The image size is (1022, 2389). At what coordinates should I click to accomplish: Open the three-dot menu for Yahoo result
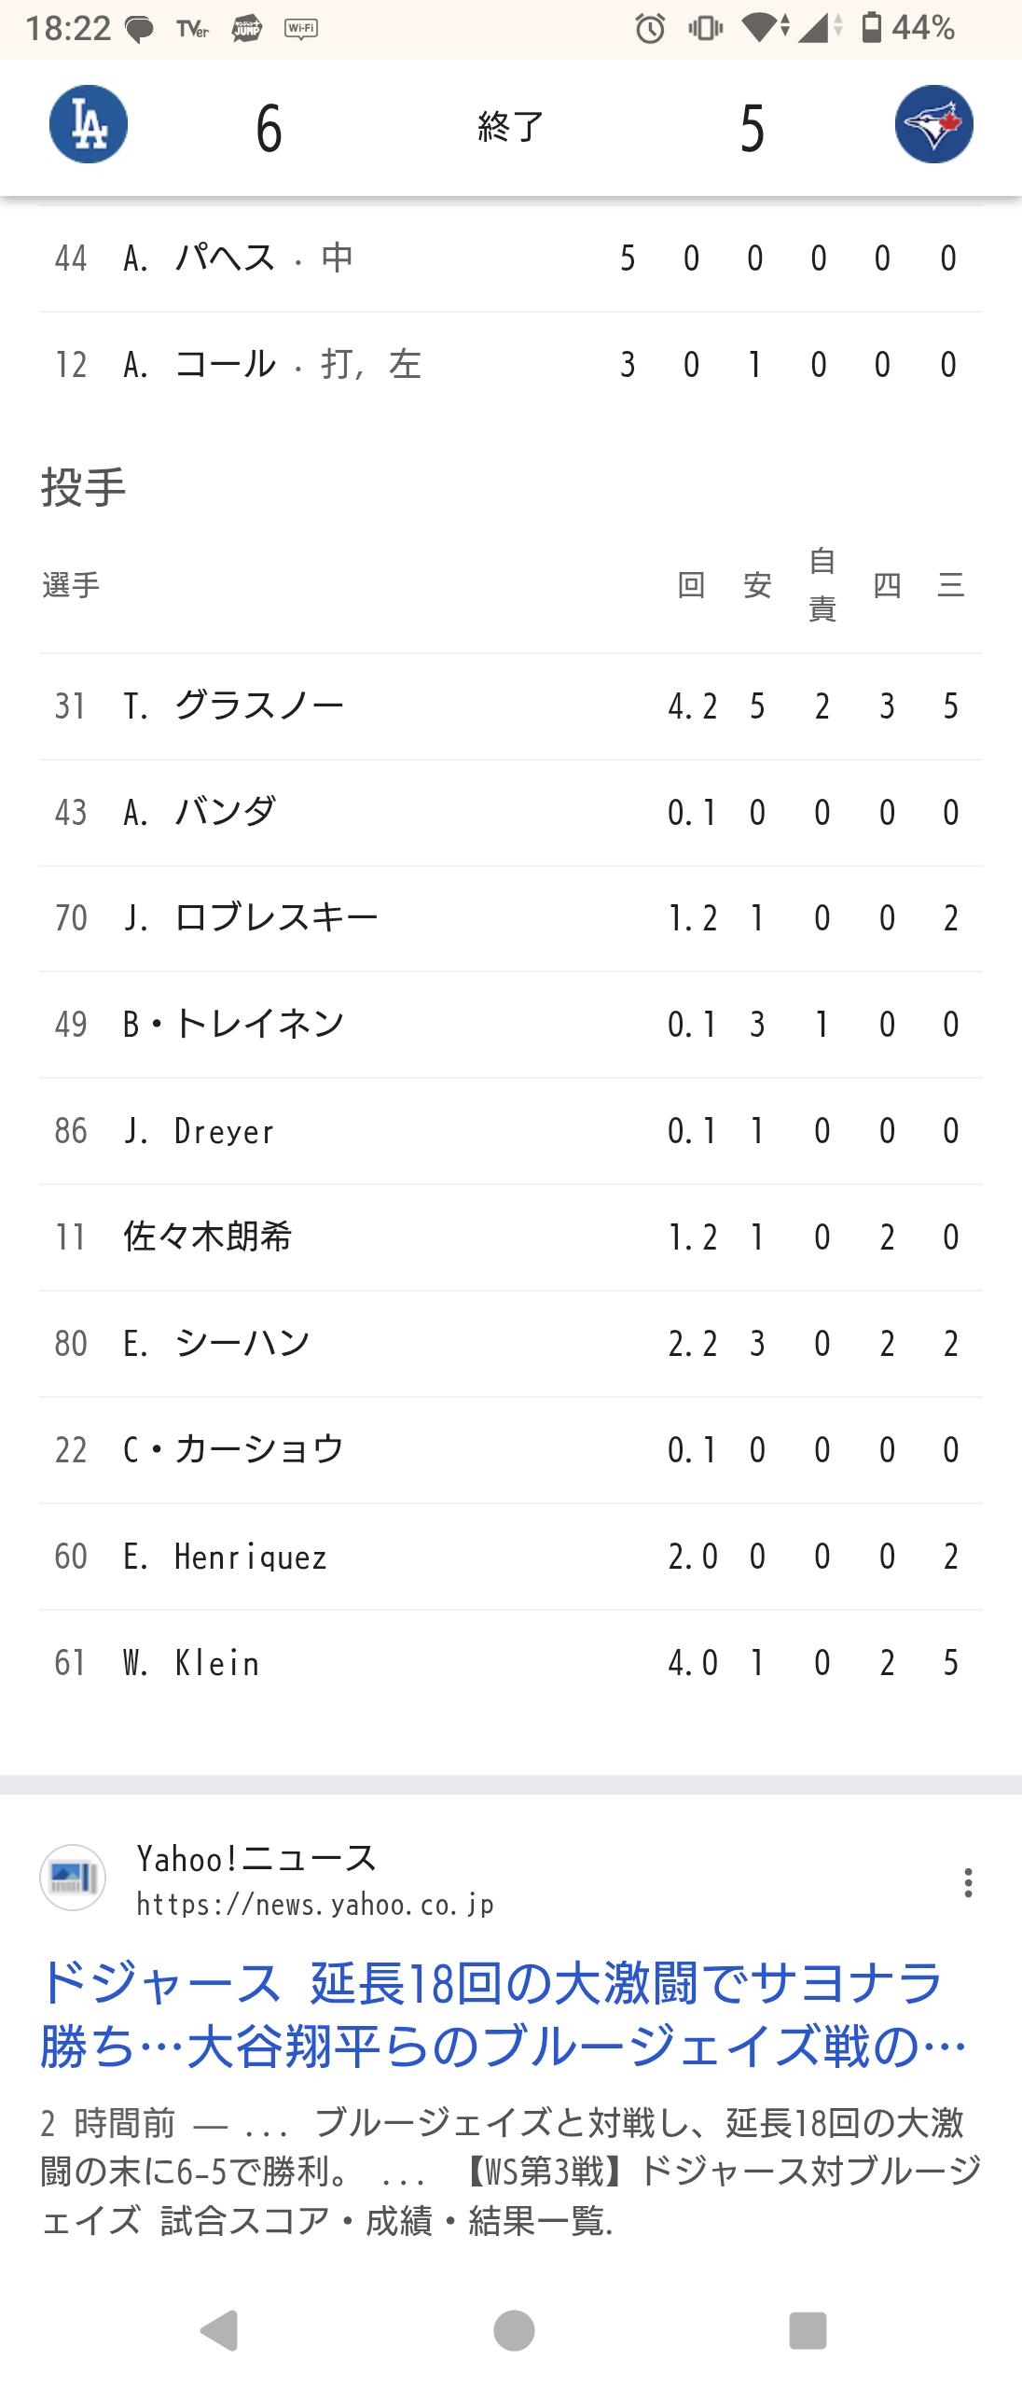click(968, 1882)
